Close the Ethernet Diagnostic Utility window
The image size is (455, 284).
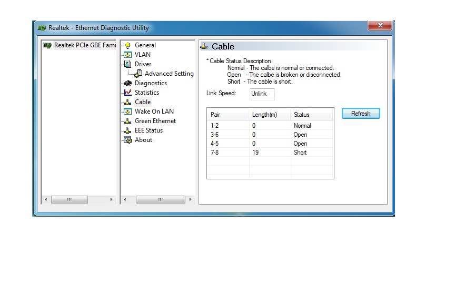point(380,25)
